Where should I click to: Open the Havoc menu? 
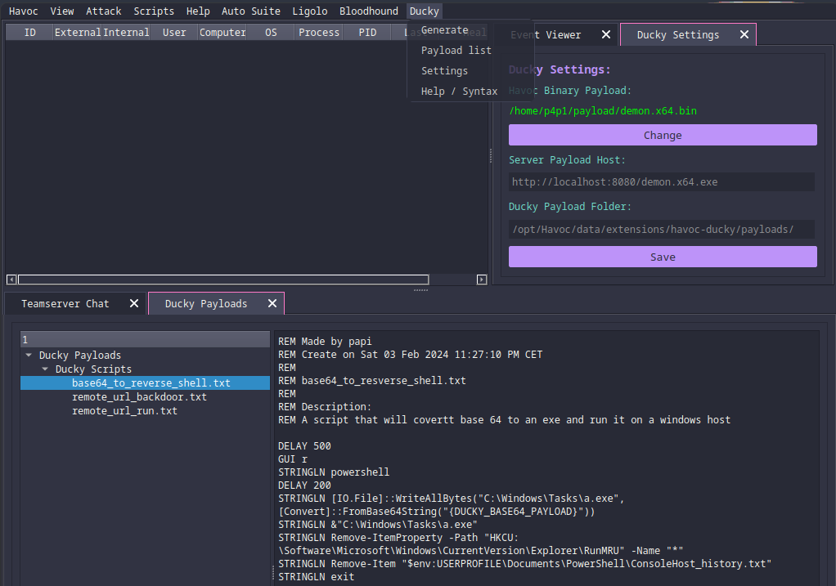24,11
